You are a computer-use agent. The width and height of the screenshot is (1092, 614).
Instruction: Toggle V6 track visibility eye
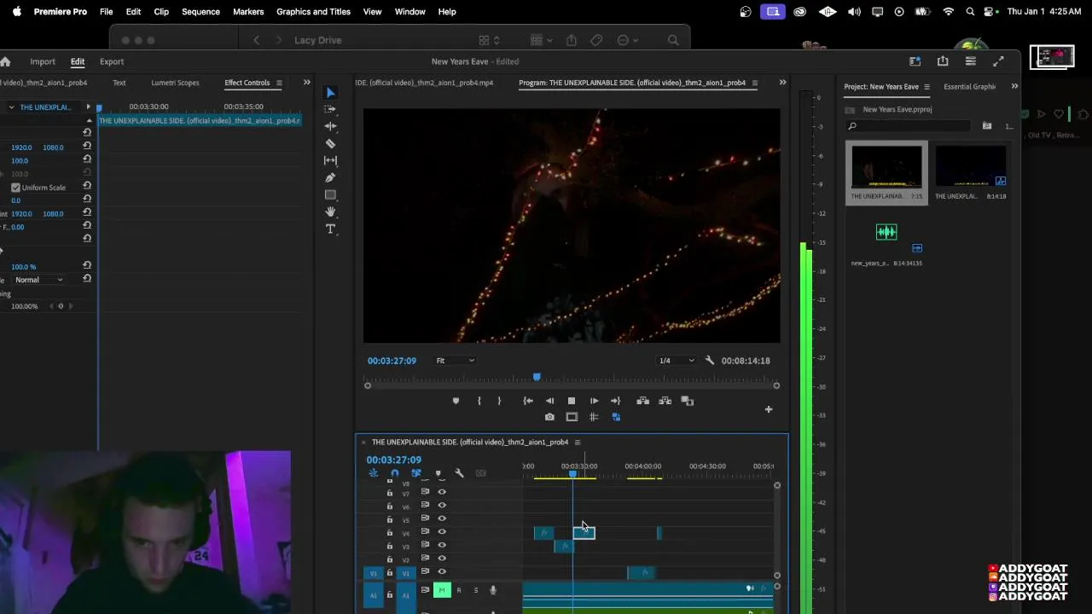(x=442, y=505)
